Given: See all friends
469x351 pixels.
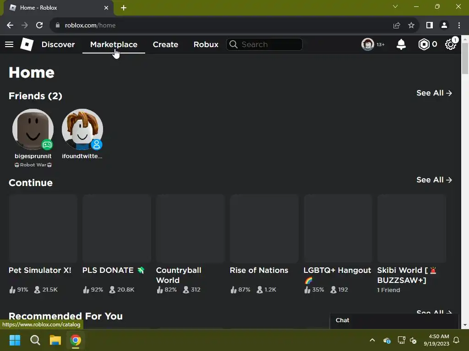Looking at the screenshot, I should coord(434,93).
